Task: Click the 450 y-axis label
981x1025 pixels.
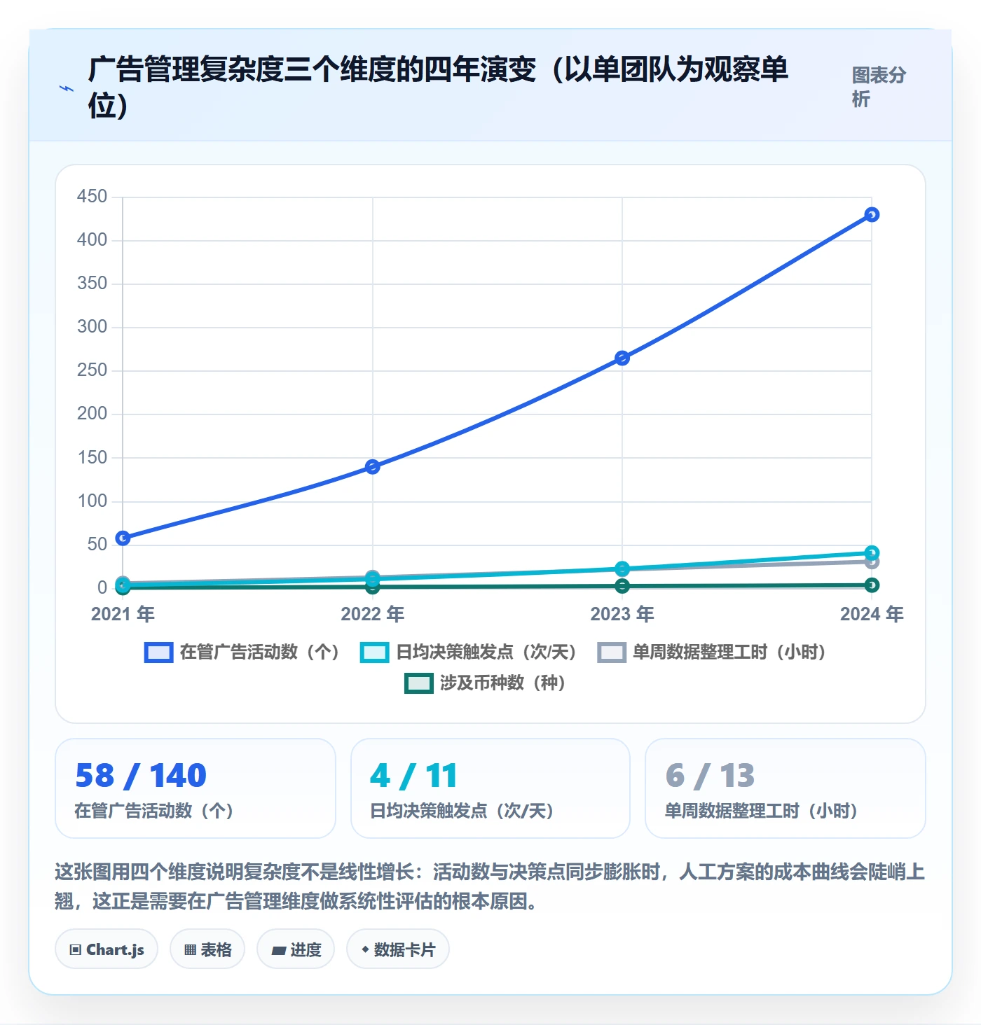Action: 92,197
